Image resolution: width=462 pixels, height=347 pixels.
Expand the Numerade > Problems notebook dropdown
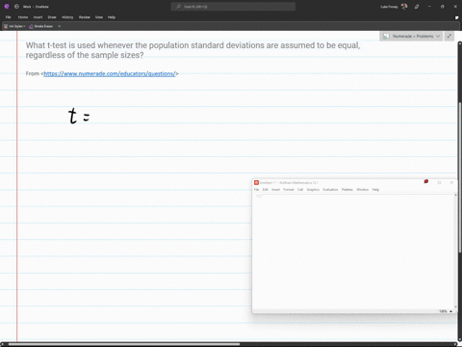(438, 37)
